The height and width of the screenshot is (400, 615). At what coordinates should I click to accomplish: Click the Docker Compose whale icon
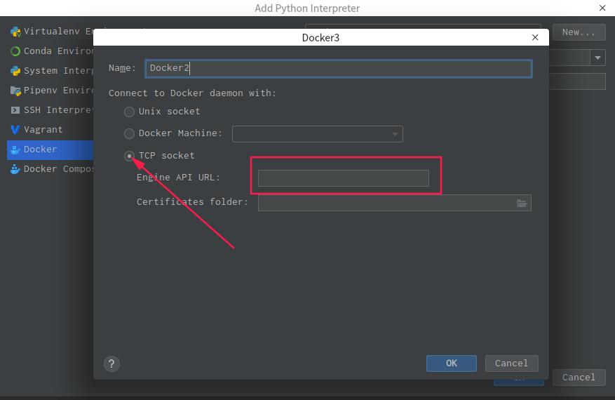point(15,169)
